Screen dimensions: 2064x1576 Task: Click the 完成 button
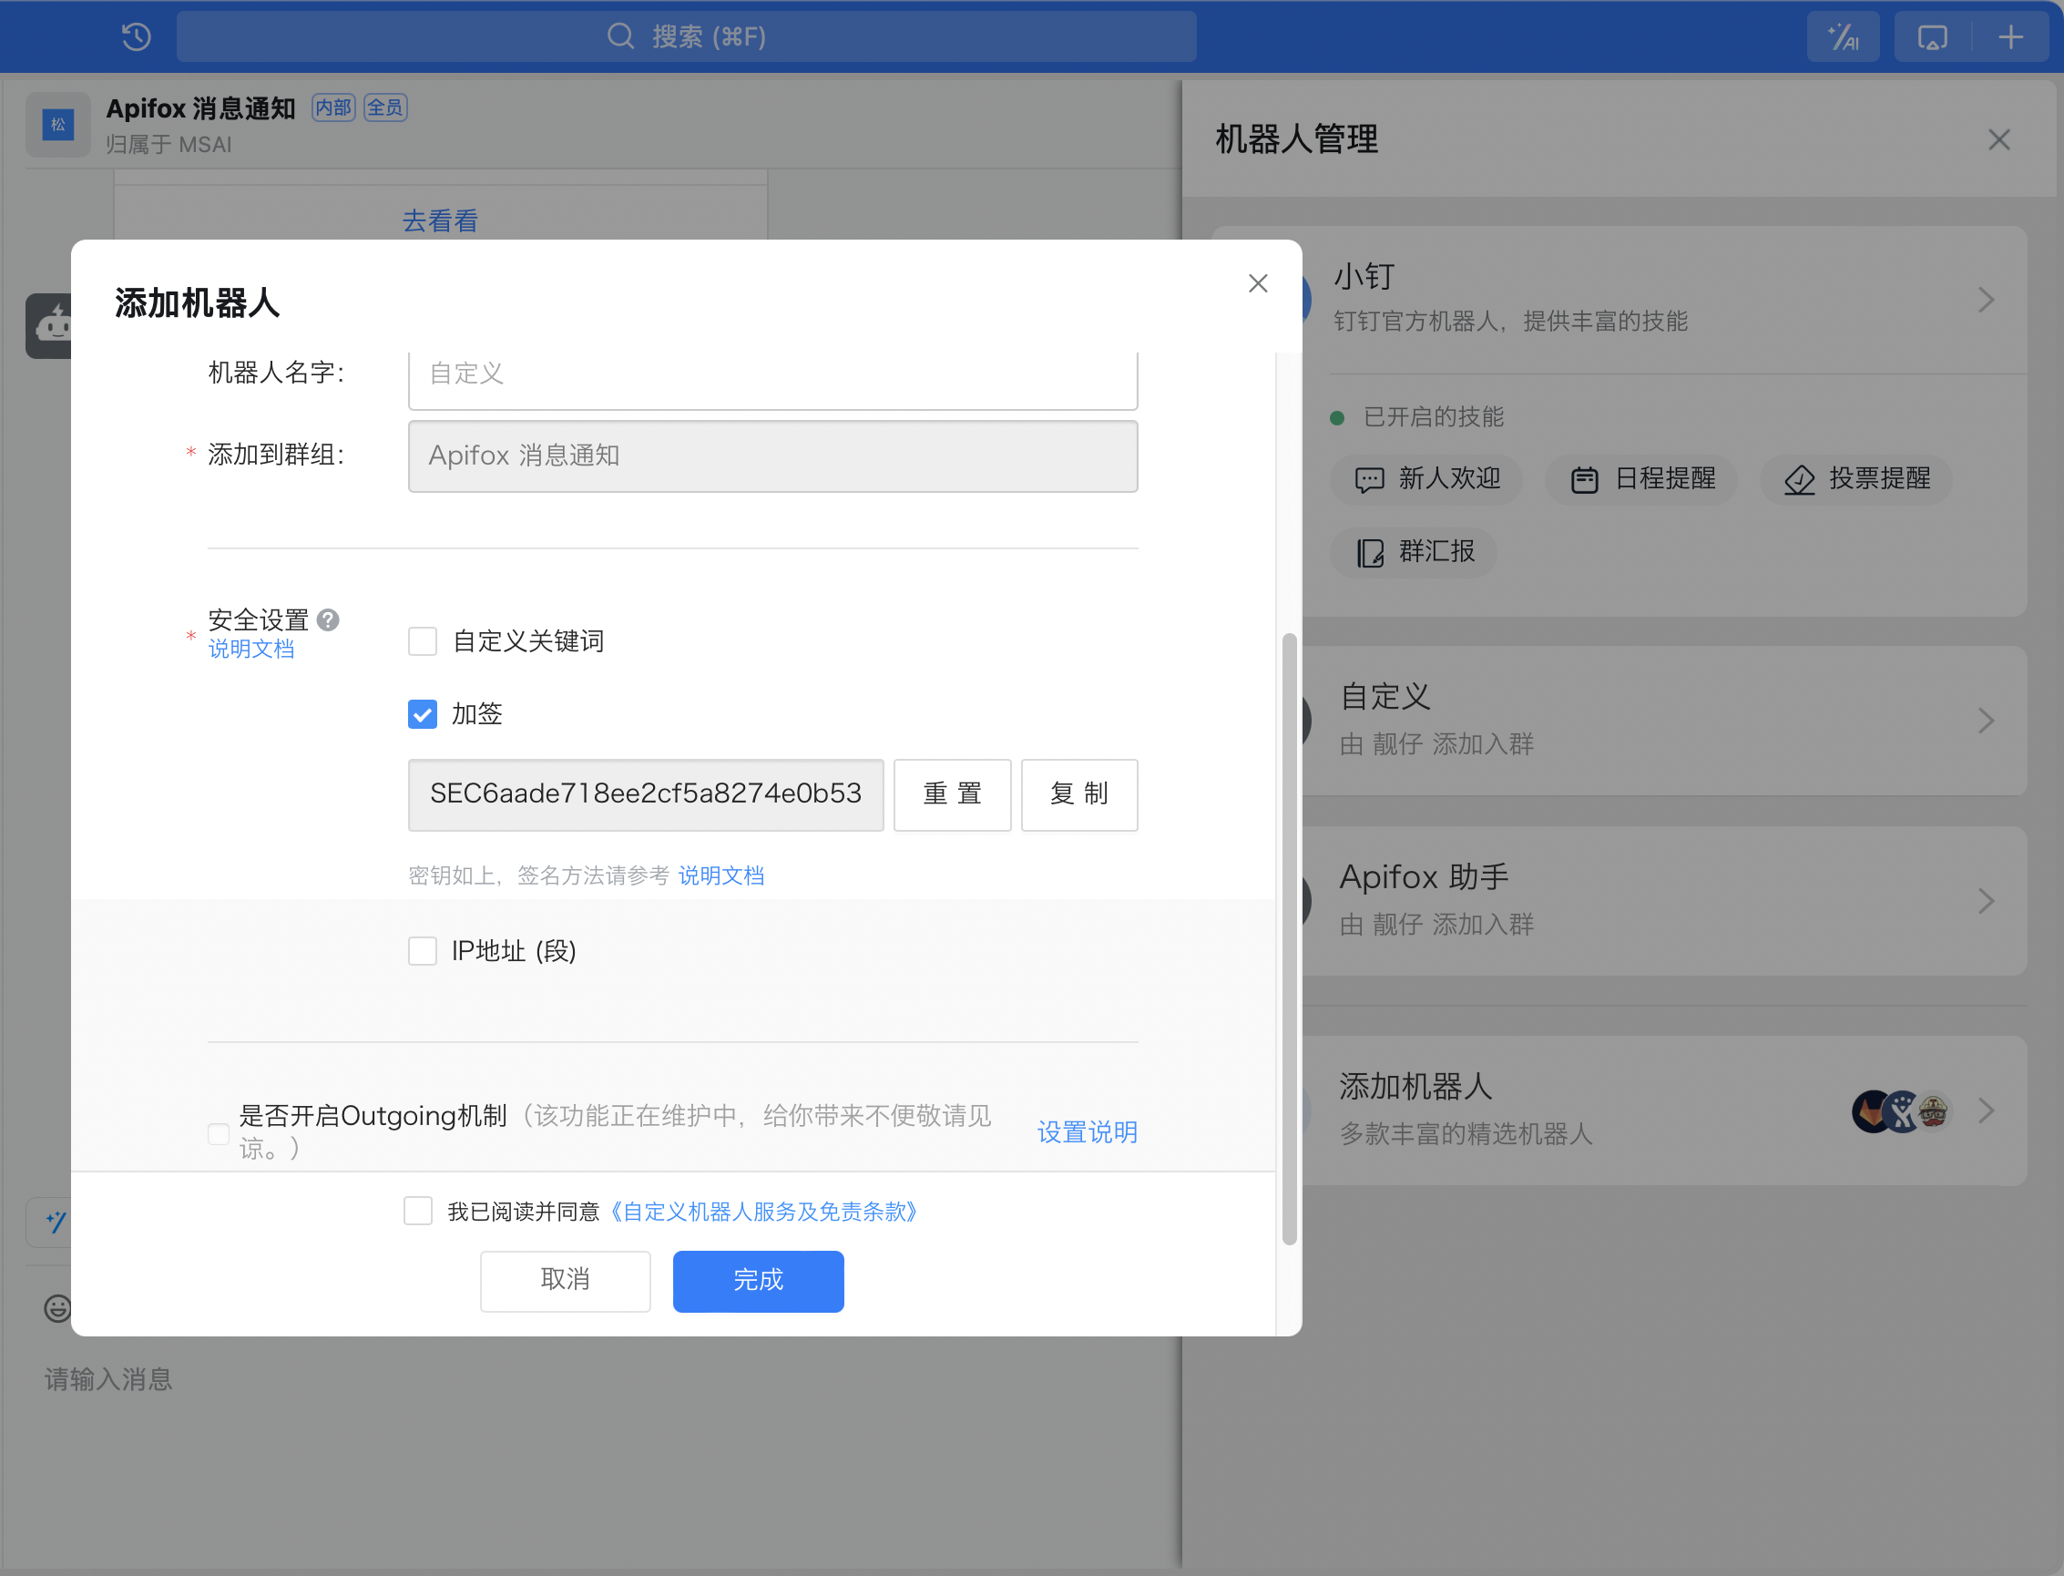coord(758,1281)
